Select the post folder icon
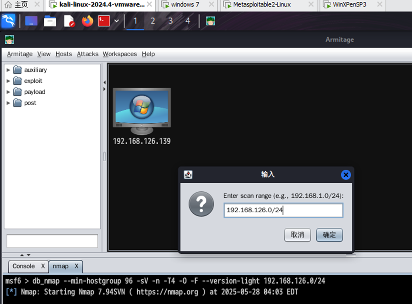Image resolution: width=412 pixels, height=304 pixels. (18, 103)
